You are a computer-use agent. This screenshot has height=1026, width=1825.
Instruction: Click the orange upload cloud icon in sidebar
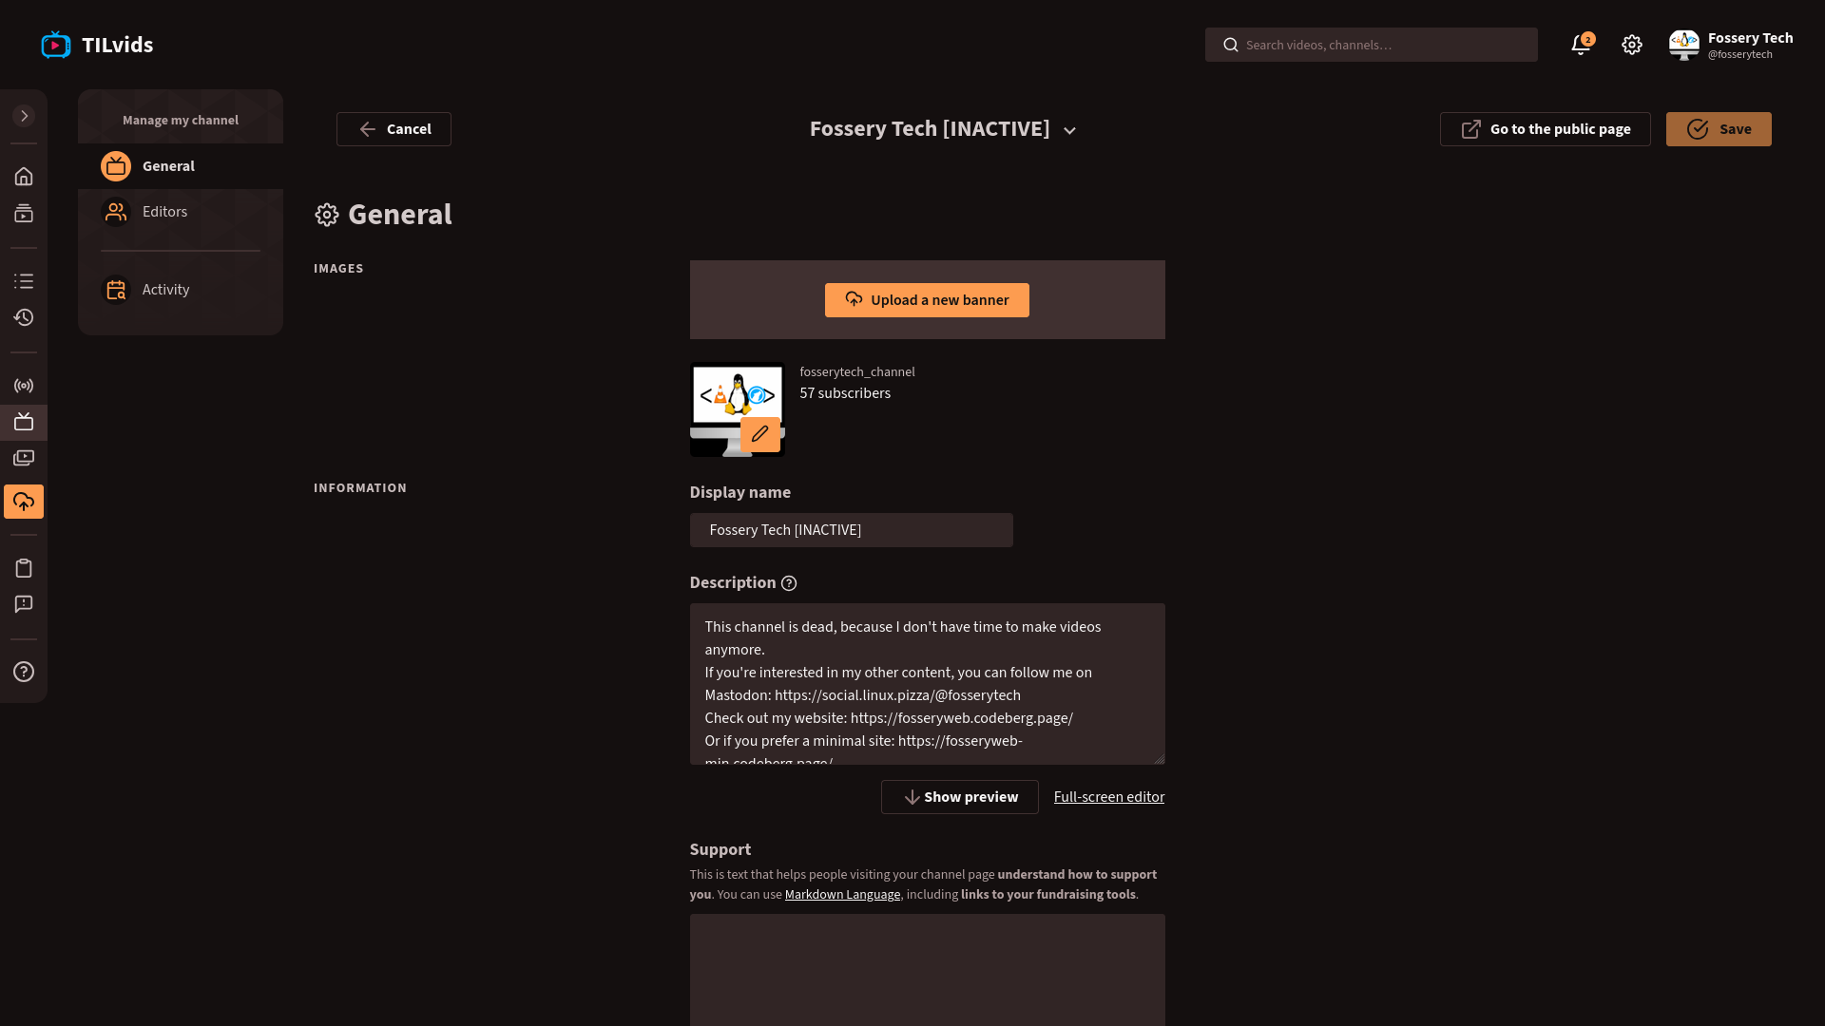[24, 502]
